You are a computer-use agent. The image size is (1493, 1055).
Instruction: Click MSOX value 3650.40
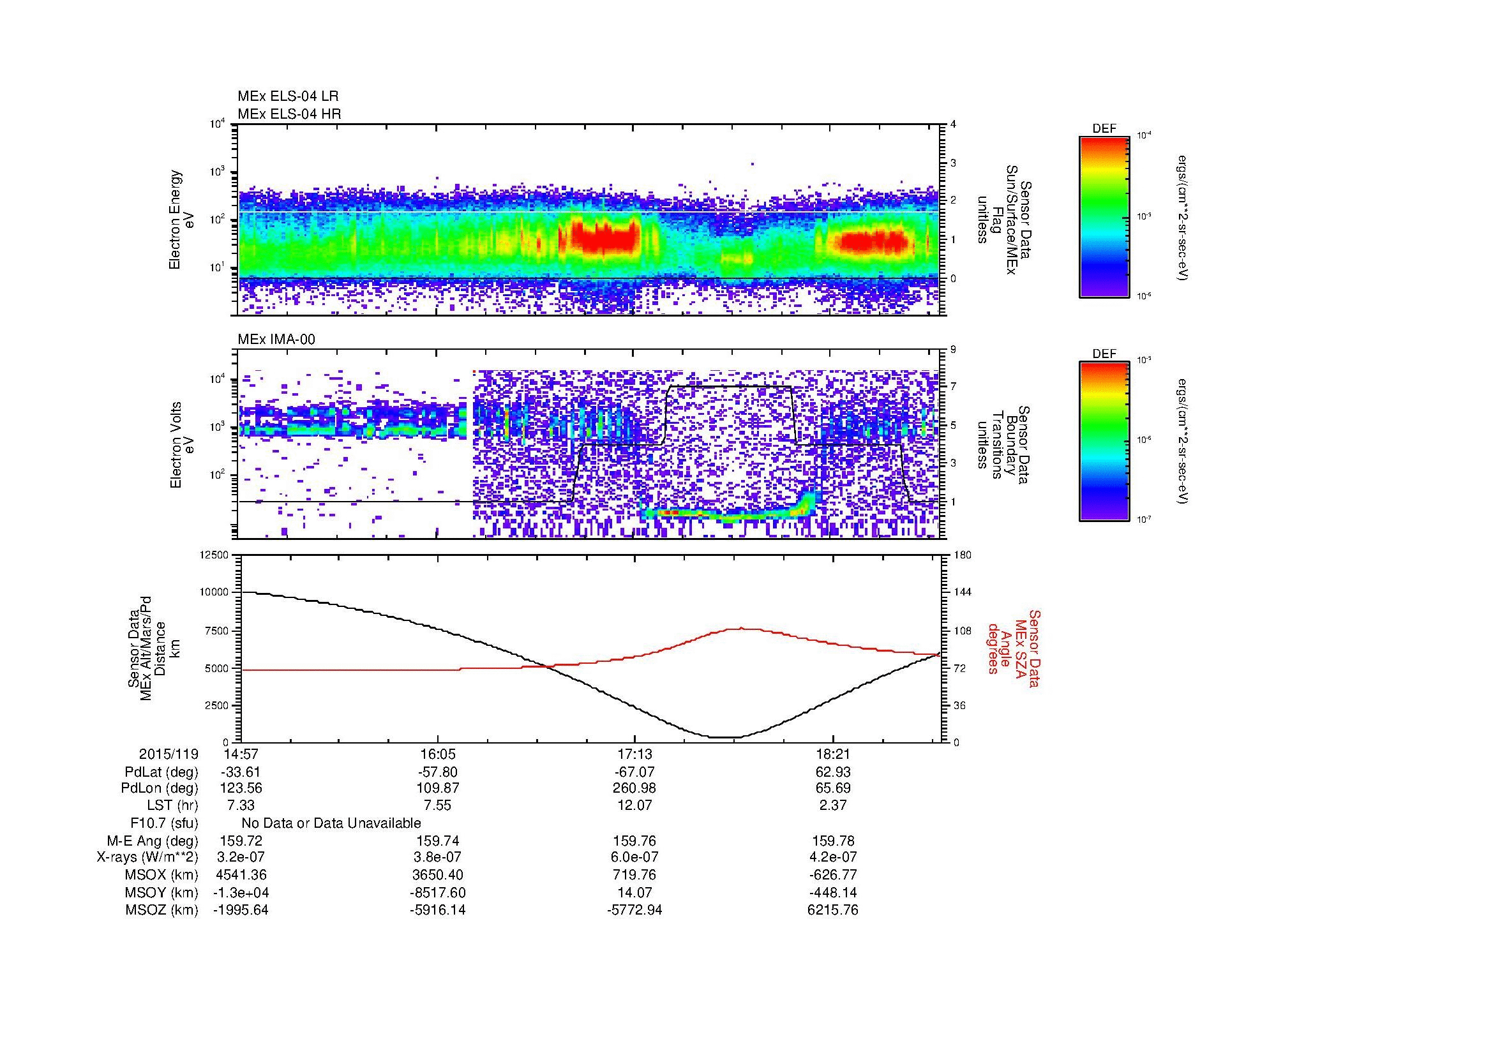tap(438, 875)
